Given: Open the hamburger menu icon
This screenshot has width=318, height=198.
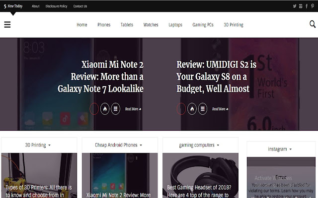Looking at the screenshot, I should coord(7,25).
